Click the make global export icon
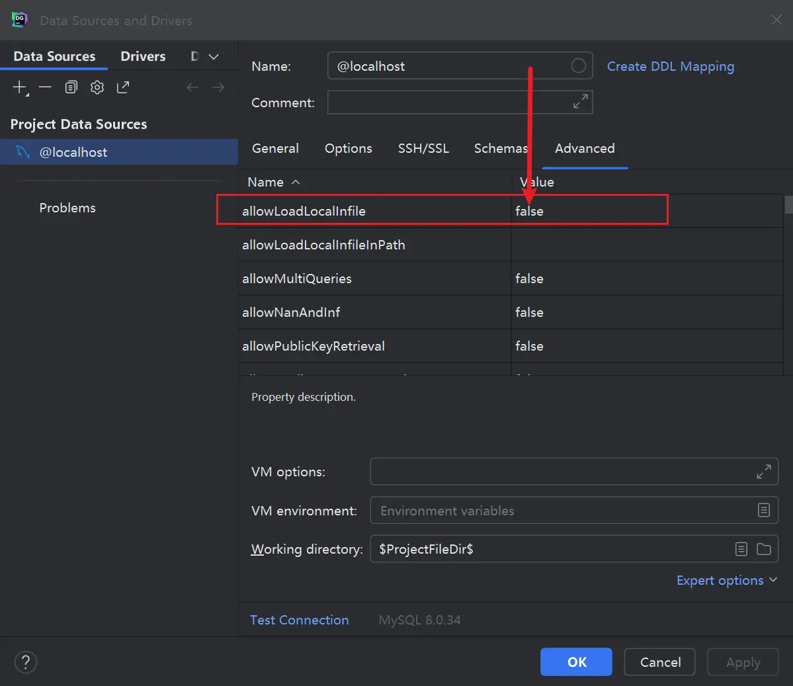The height and width of the screenshot is (686, 793). [x=123, y=87]
